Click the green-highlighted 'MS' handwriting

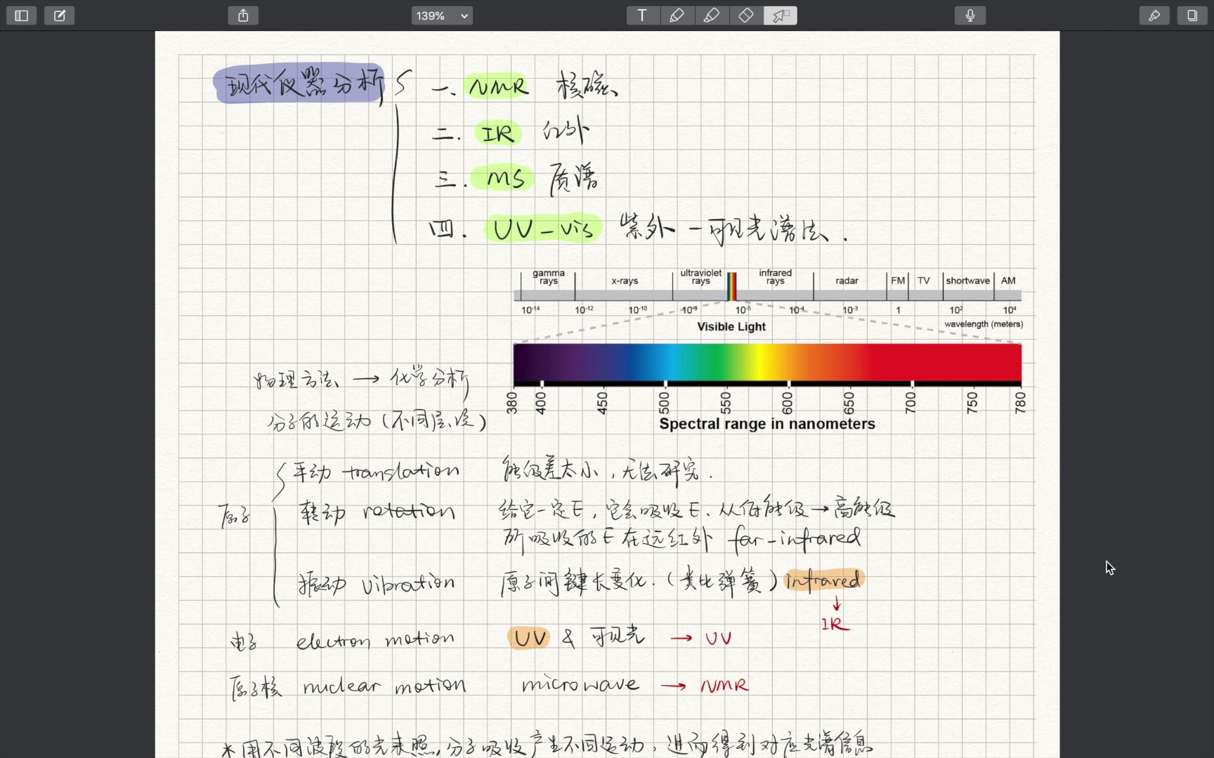point(504,178)
